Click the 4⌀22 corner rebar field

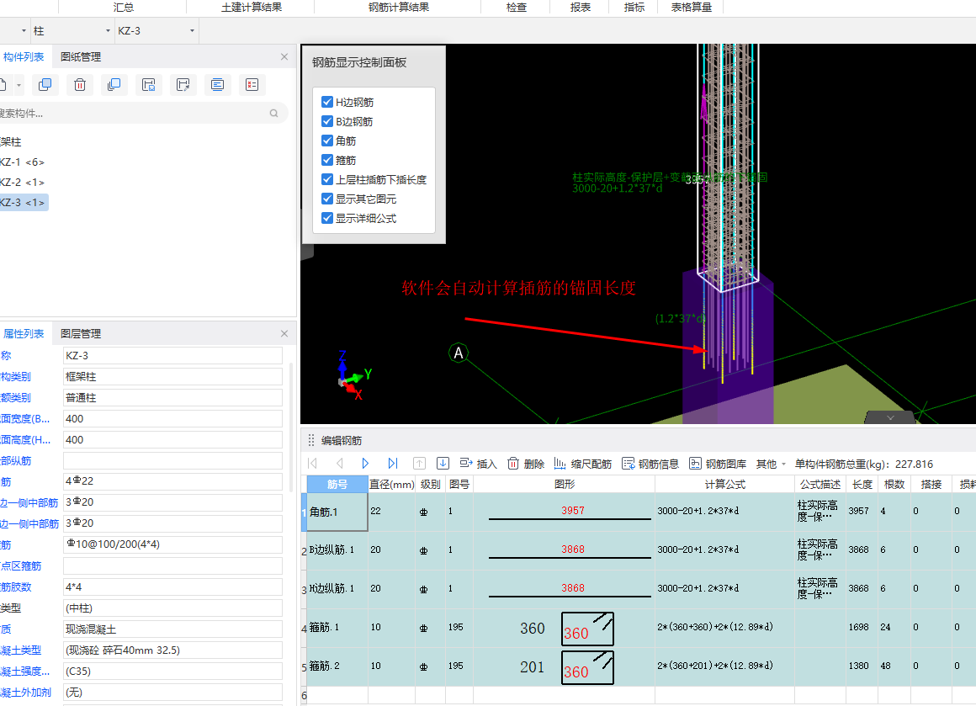click(x=172, y=481)
